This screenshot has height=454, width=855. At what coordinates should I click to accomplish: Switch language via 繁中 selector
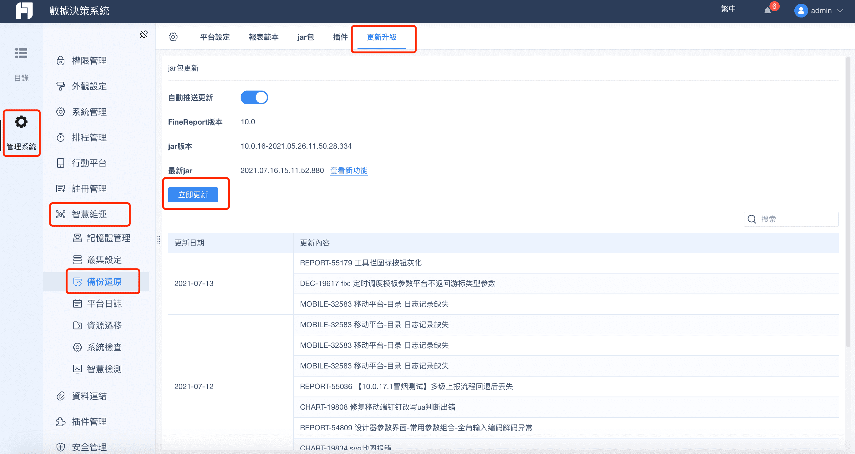(728, 9)
